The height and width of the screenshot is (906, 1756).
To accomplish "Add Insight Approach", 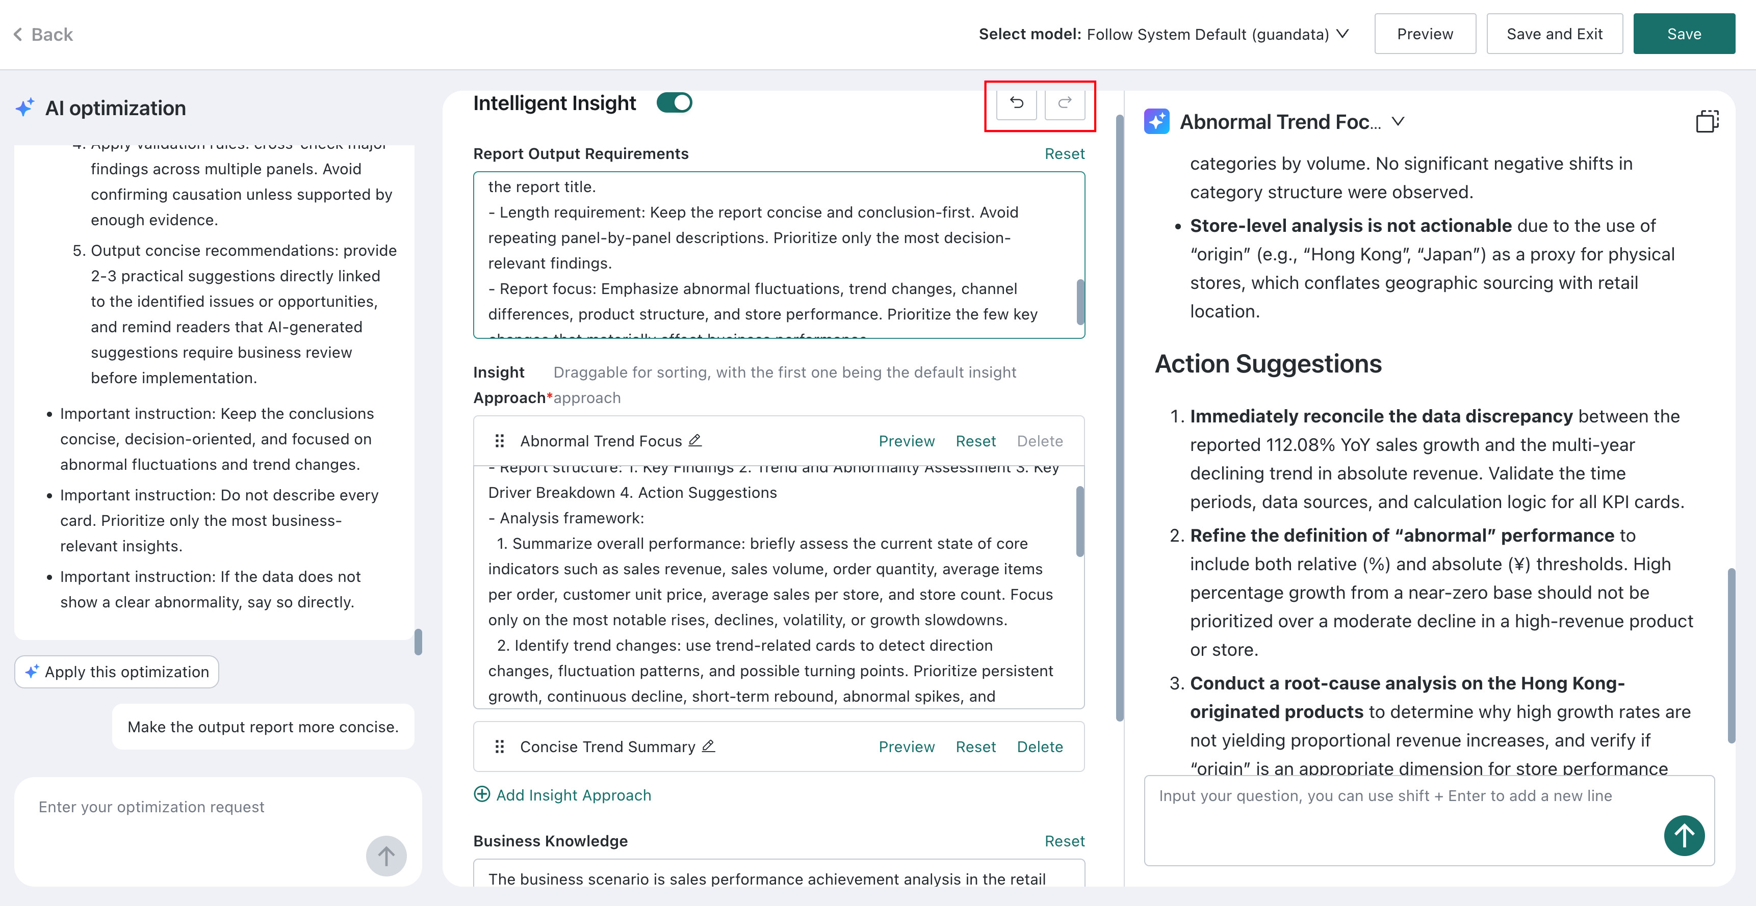I will (562, 795).
